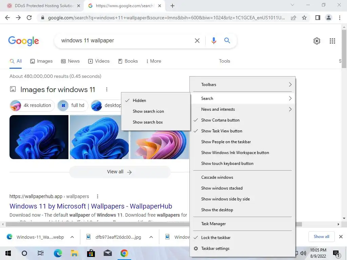Clear the search query with X
This screenshot has width=347, height=260.
click(x=197, y=41)
